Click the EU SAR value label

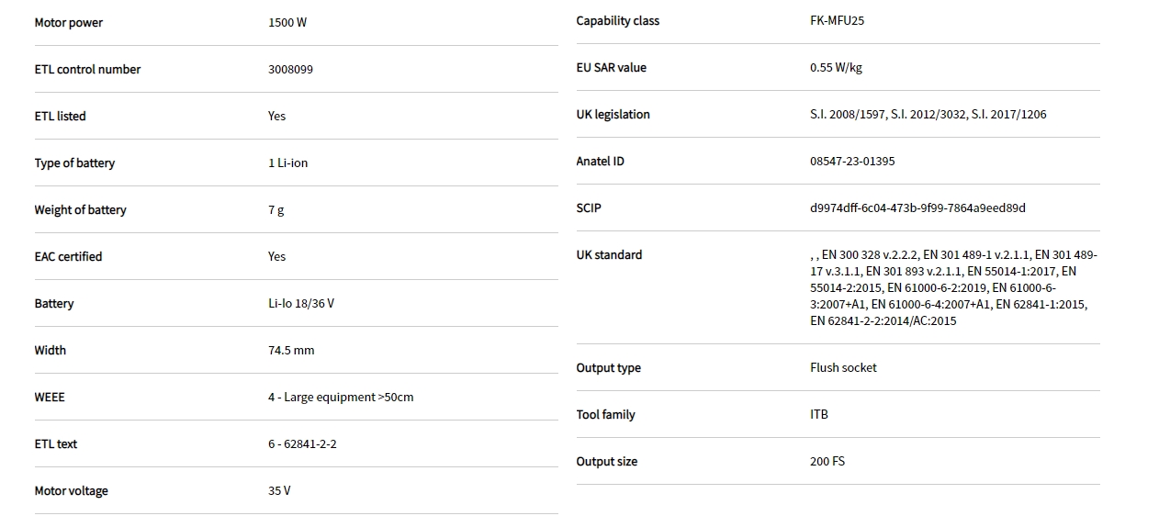pyautogui.click(x=611, y=67)
